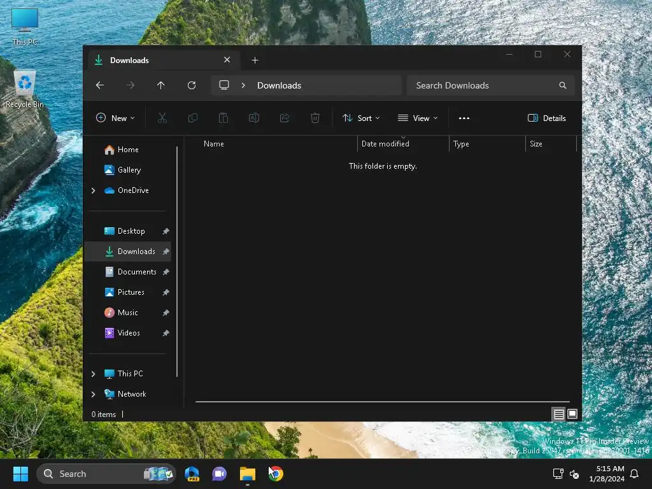Click the muted volume tray icon
The height and width of the screenshot is (489, 652).
574,474
